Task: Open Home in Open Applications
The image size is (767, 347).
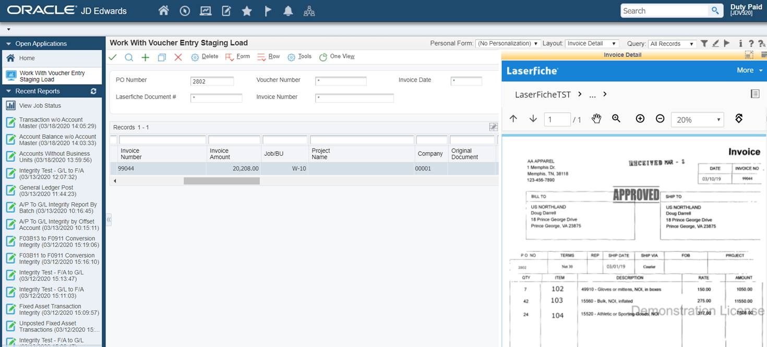Action: pyautogui.click(x=52, y=58)
